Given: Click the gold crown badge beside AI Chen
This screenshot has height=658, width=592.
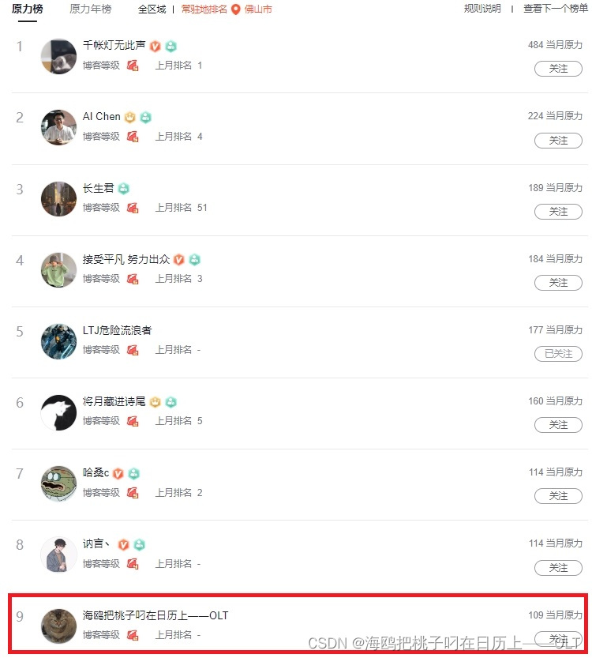Looking at the screenshot, I should pyautogui.click(x=130, y=118).
